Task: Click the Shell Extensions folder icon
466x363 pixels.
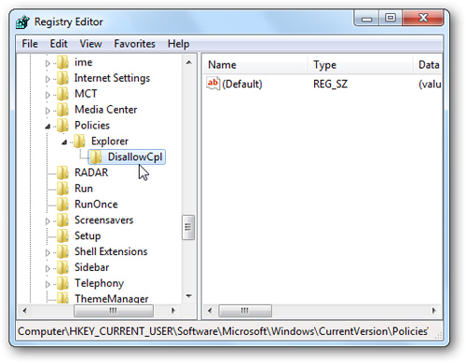Action: [x=62, y=252]
